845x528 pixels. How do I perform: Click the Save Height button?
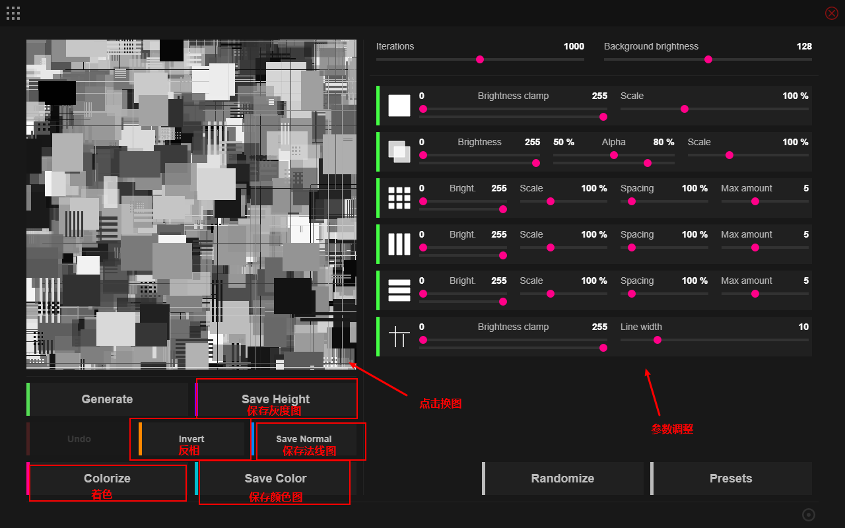276,399
